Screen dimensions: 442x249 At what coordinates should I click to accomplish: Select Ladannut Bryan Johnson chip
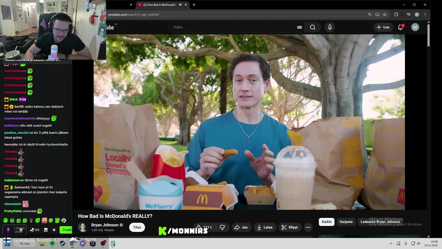[x=380, y=222]
